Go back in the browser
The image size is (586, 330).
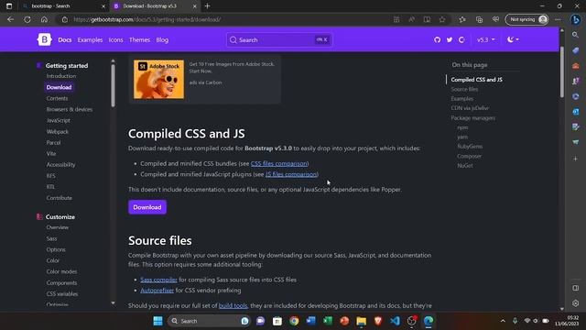[10, 19]
